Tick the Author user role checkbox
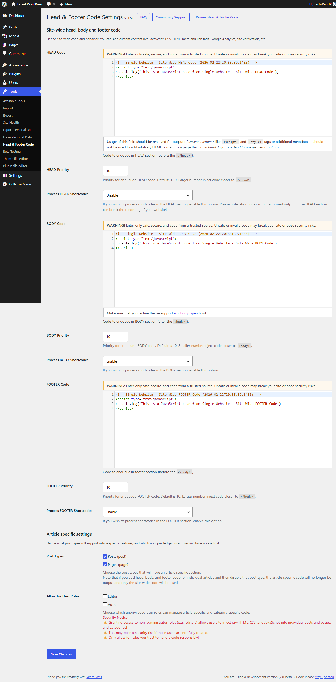The width and height of the screenshot is (336, 682). pyautogui.click(x=105, y=604)
